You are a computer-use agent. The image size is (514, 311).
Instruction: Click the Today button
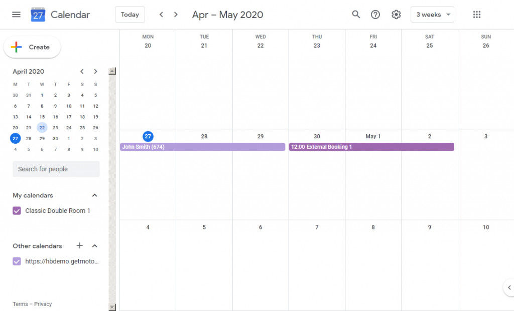(130, 15)
